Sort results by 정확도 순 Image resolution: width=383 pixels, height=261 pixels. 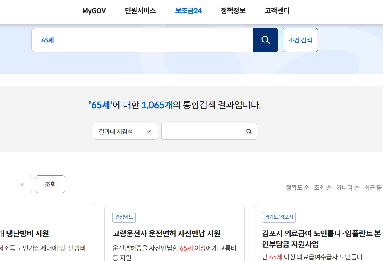pos(297,187)
